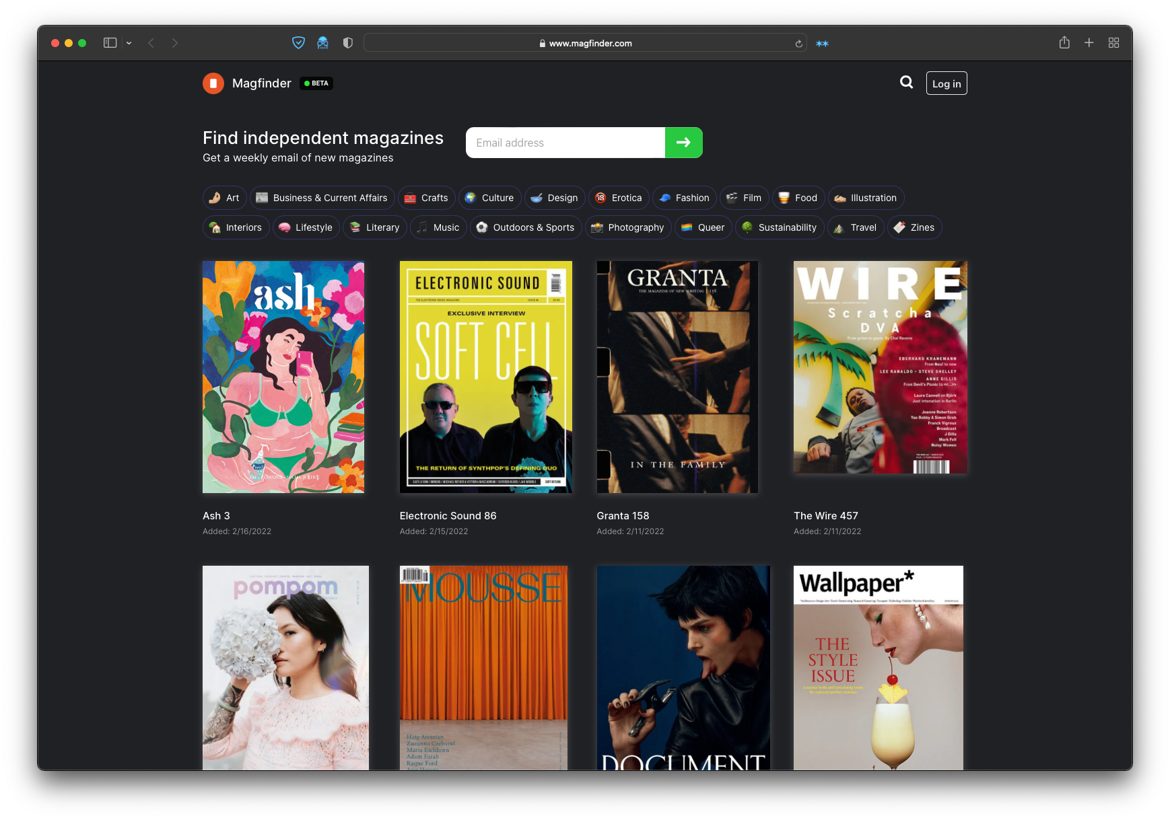Image resolution: width=1170 pixels, height=820 pixels.
Task: Choose the Lifestyle category tag
Action: (x=306, y=227)
